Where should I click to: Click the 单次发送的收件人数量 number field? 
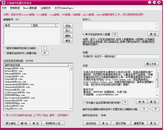[x=115, y=34]
